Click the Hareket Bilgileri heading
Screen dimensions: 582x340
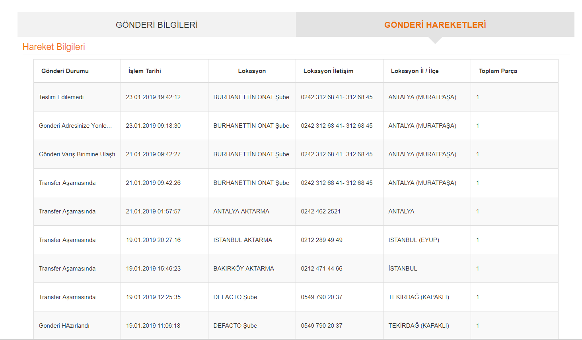point(54,47)
